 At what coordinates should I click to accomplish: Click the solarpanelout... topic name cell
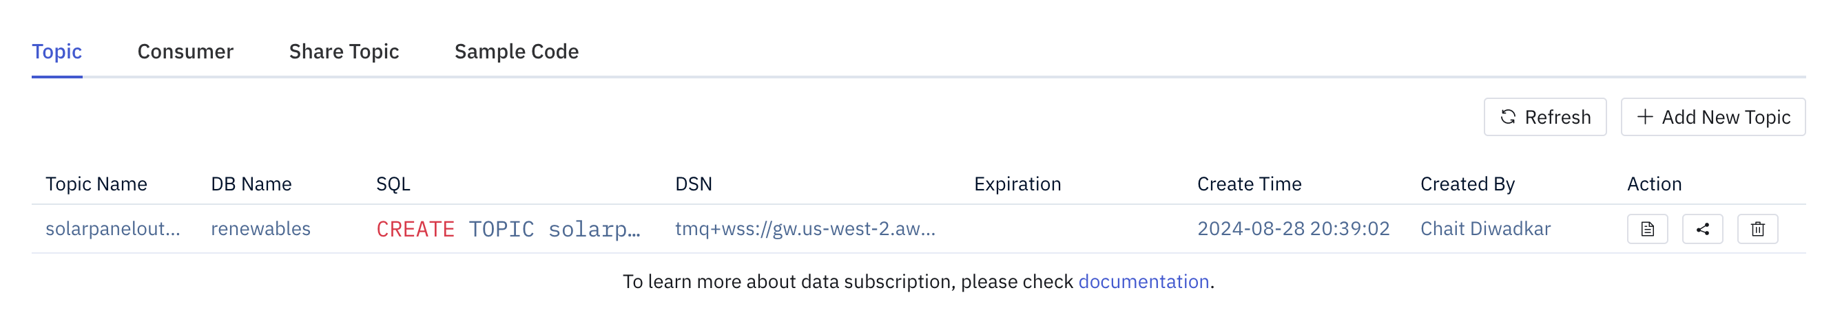[x=113, y=228]
